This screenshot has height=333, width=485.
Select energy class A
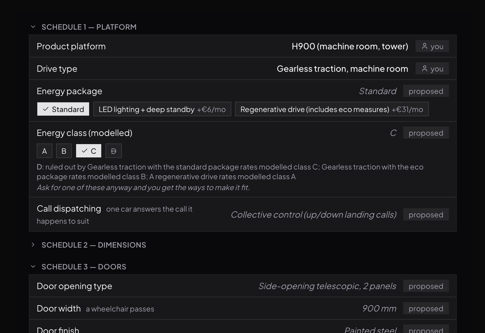tap(45, 151)
